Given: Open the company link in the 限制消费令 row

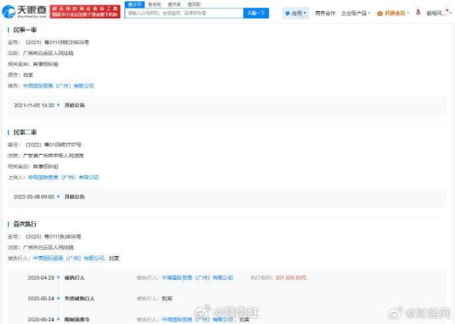Looking at the screenshot, I should 197,319.
